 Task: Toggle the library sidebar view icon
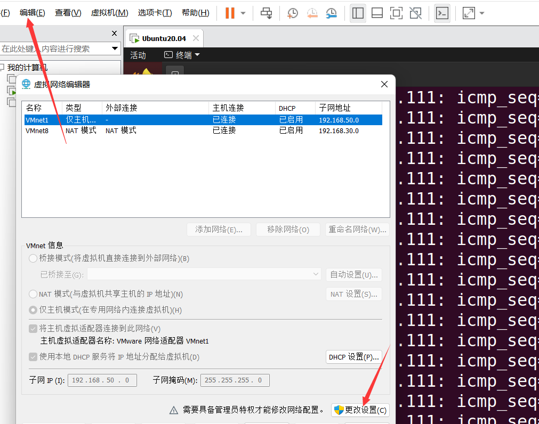(358, 13)
